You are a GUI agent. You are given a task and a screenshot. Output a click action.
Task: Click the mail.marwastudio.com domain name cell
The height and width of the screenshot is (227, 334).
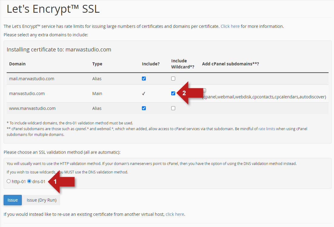(32, 79)
